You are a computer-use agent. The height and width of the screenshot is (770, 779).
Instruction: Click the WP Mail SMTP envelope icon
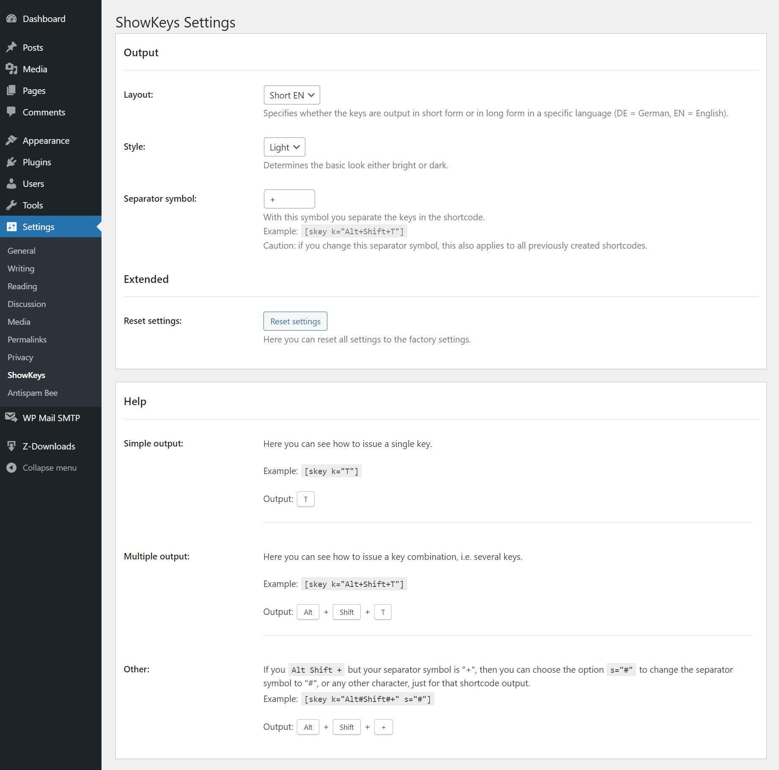(11, 418)
